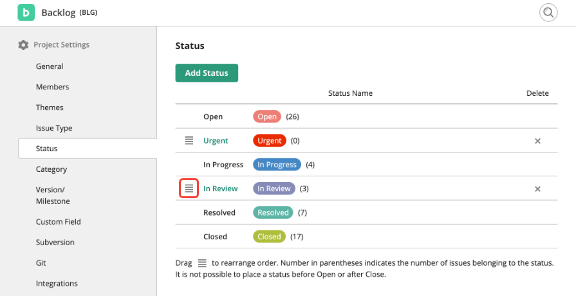
Task: Open the Urgent status name link
Action: [x=216, y=140]
